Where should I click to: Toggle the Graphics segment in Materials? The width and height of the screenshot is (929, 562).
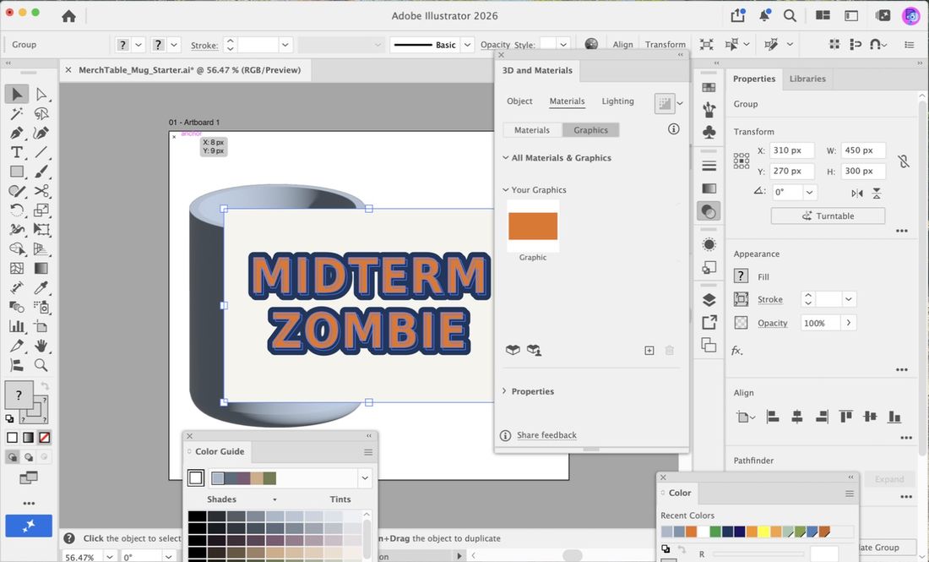tap(590, 130)
